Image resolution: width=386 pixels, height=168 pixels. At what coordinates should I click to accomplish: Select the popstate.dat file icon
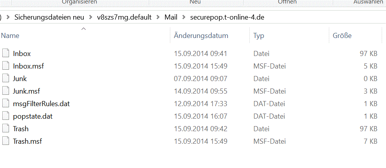click(5, 116)
